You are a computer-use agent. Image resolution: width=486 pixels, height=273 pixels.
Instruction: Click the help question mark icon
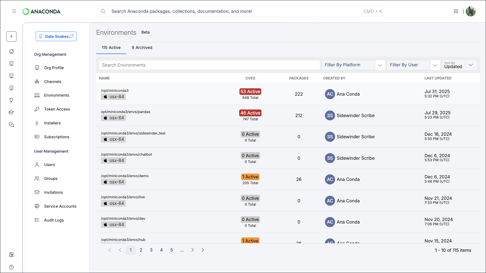[x=11, y=267]
